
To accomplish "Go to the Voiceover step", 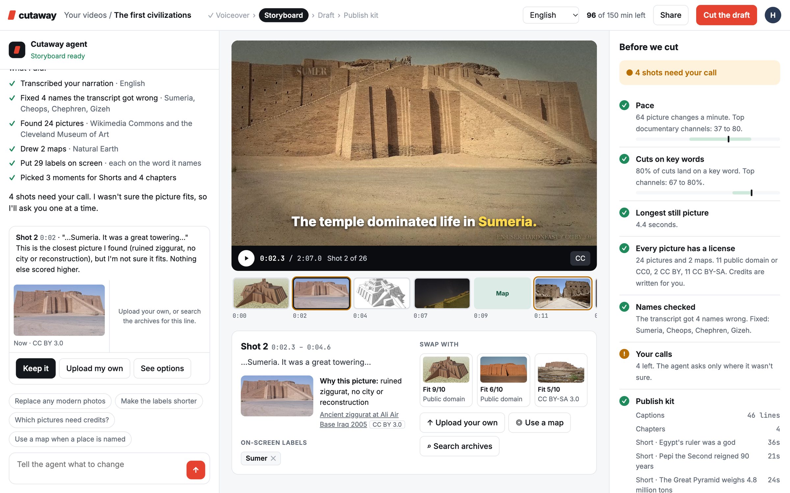I will pyautogui.click(x=229, y=15).
